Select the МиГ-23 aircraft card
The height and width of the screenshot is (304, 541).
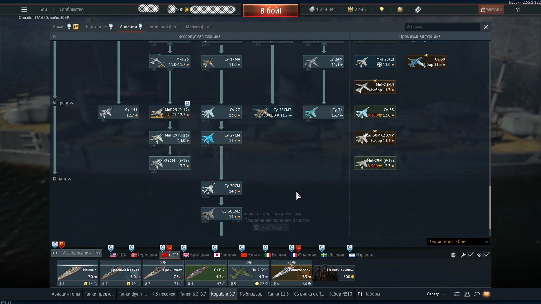click(x=170, y=62)
